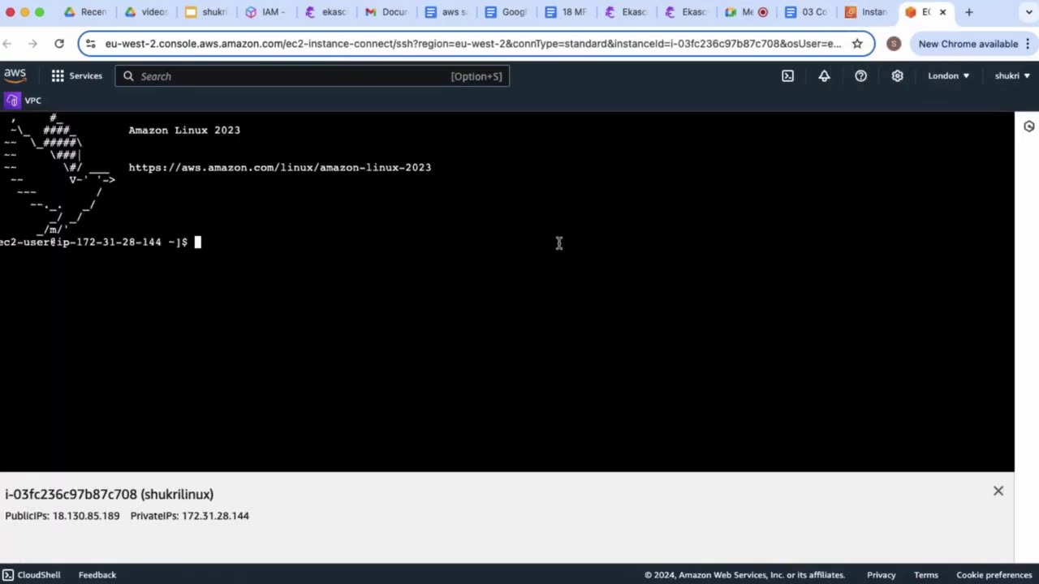
Task: Click the 'Amazon Linux 2023' terminal text
Action: [184, 130]
